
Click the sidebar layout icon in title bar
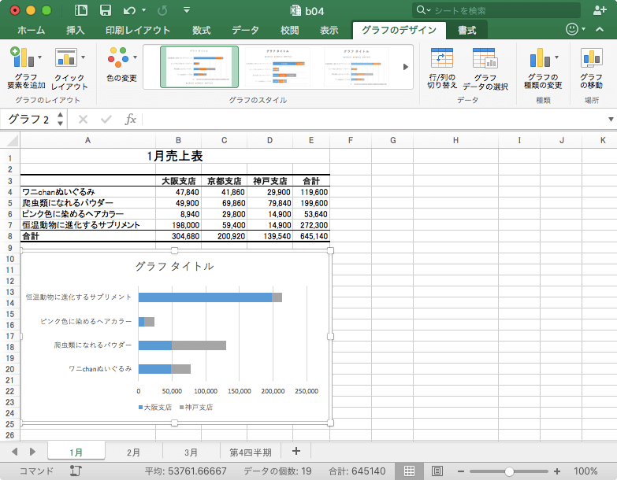[x=81, y=10]
